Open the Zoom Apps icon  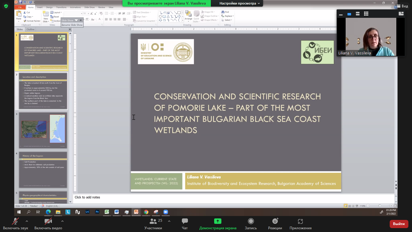[x=300, y=221]
